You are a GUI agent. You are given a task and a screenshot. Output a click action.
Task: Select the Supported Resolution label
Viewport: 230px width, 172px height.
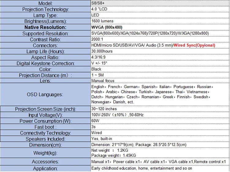click(x=45, y=33)
